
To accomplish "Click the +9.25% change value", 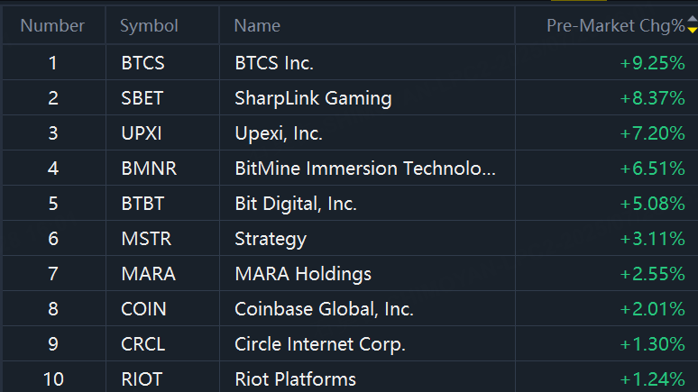I will pos(653,63).
